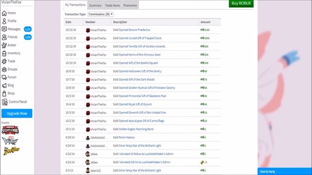Image resolution: width=312 pixels, height=175 pixels.
Task: Open Opened Gift of the Dark Woods link
Action: (x=136, y=80)
